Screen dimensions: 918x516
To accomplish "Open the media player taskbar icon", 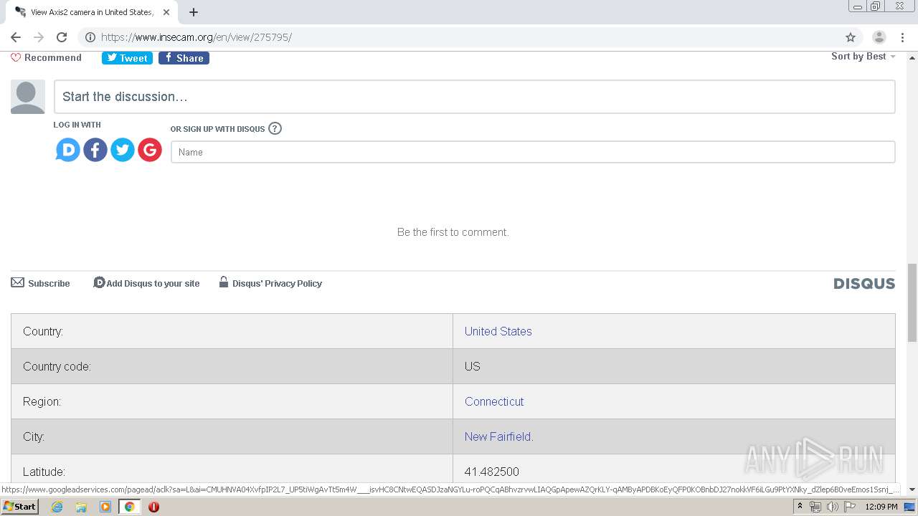I will tap(105, 507).
